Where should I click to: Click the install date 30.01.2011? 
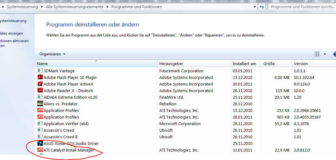pyautogui.click(x=243, y=84)
